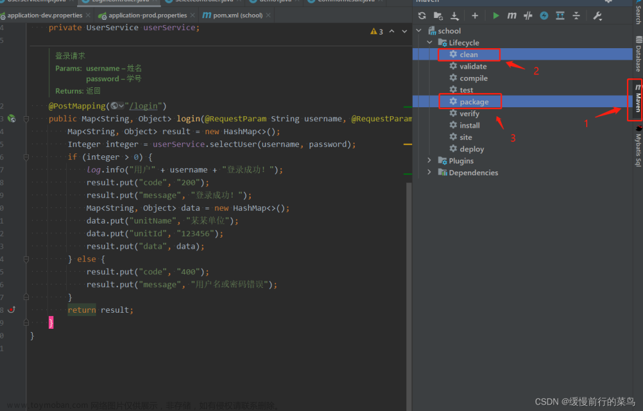Open Maven settings wrench dropdown
The width and height of the screenshot is (643, 411).
[597, 15]
